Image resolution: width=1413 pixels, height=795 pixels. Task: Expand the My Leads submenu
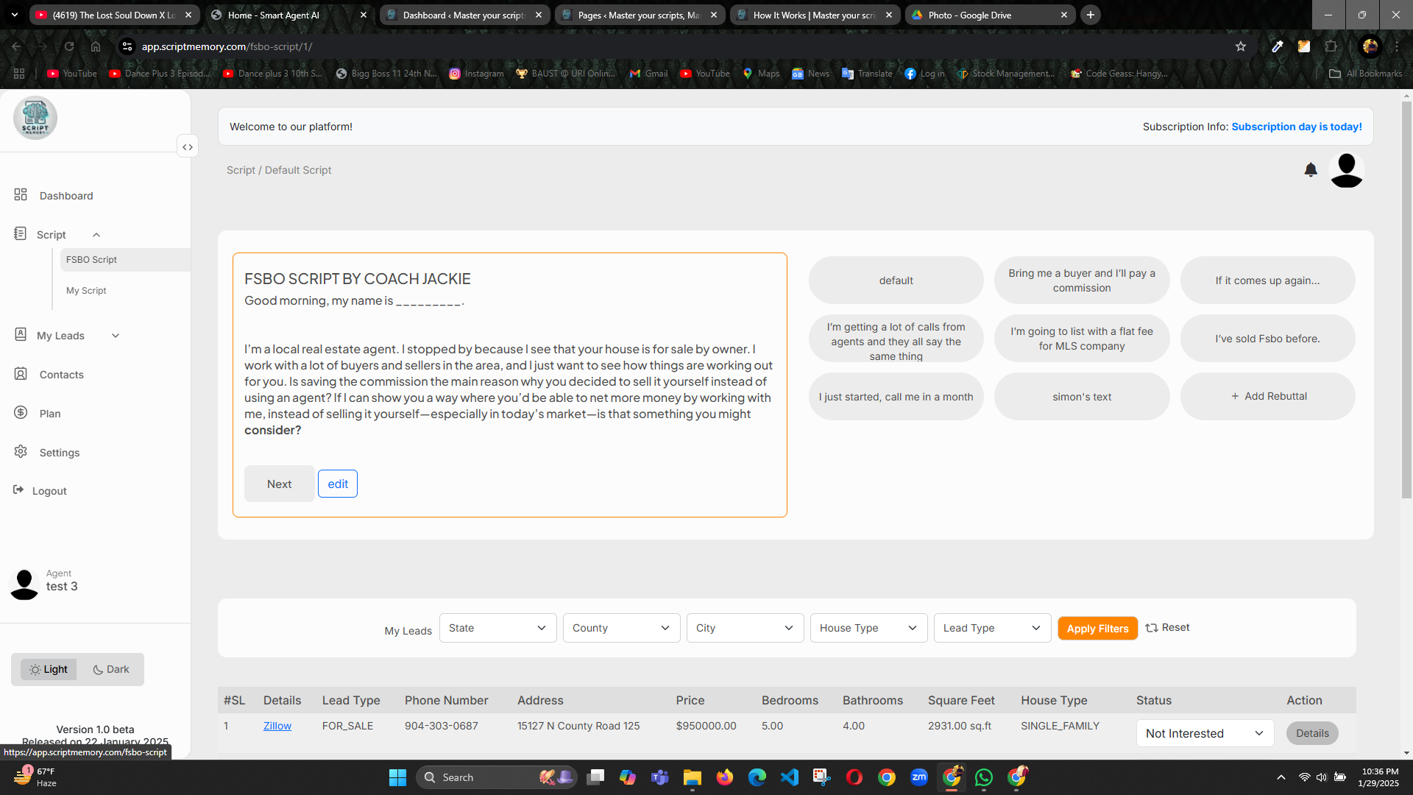[116, 336]
